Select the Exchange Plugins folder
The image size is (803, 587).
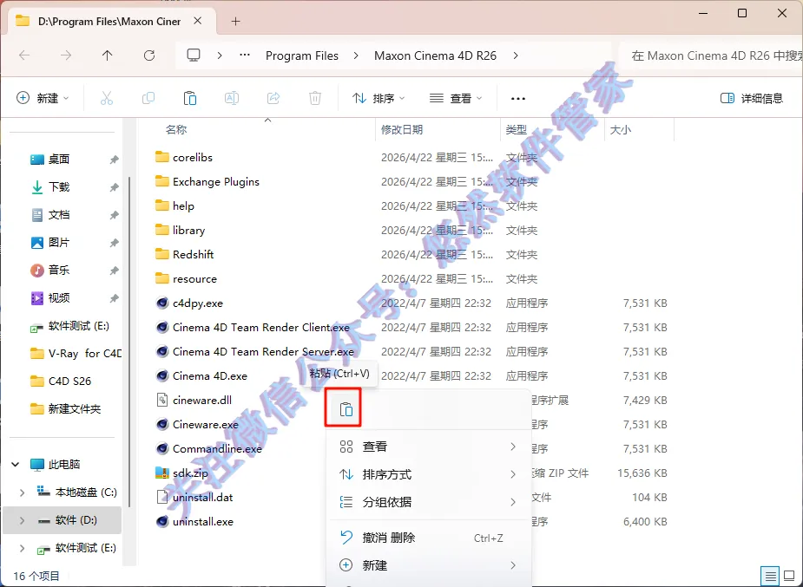coord(215,181)
